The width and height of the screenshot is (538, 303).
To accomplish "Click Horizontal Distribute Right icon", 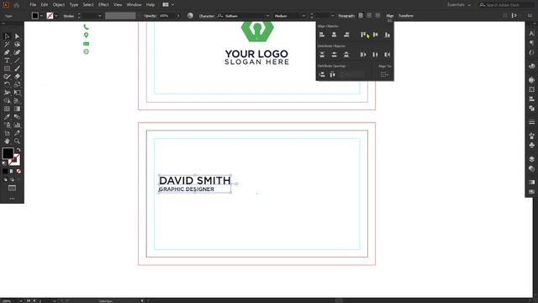I will click(x=388, y=55).
